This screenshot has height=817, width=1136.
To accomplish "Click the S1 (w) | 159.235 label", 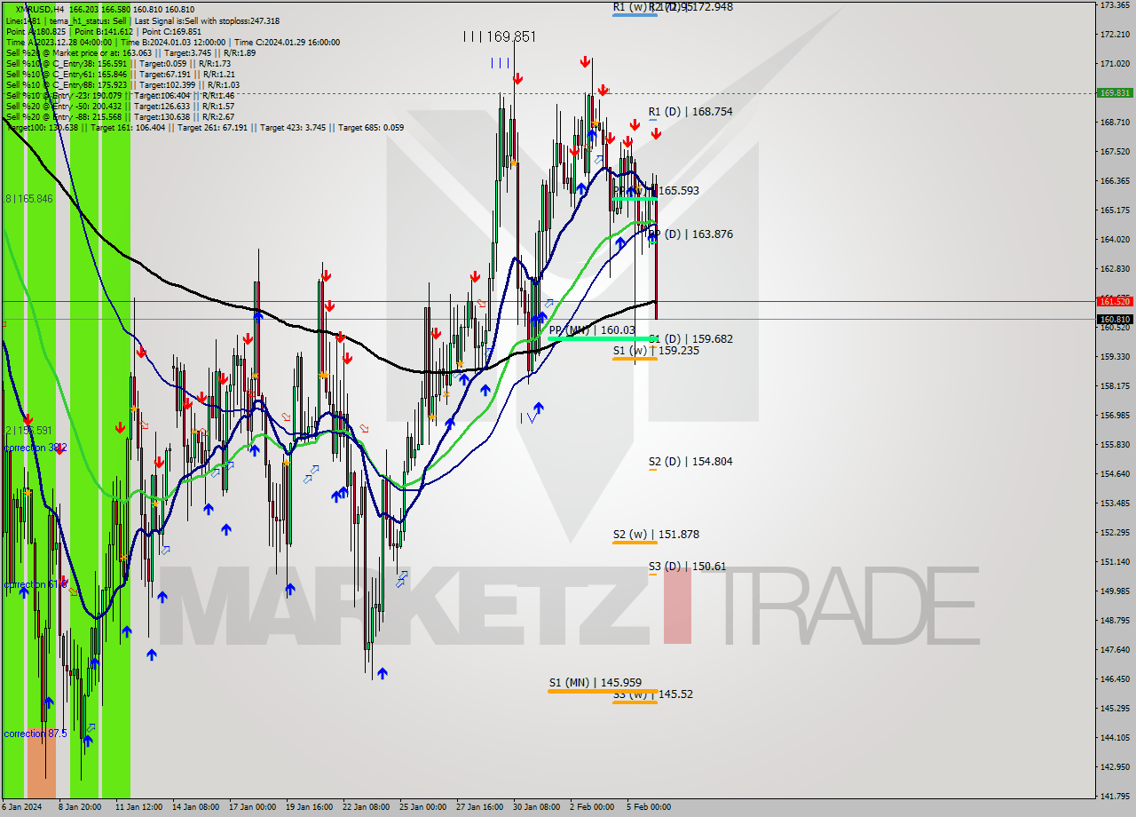I will [656, 351].
